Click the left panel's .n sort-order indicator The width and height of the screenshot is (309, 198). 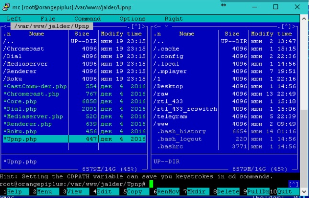[x=7, y=34]
